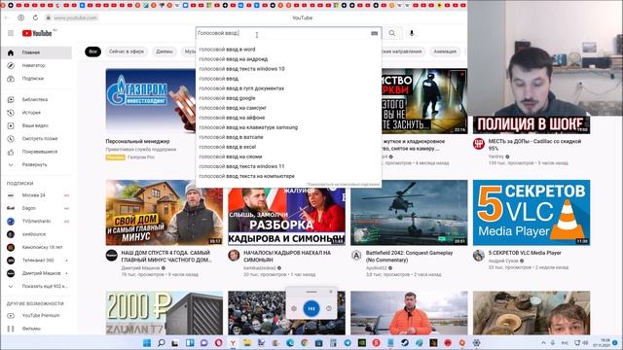Choose suggestion голосовой ввод на андроид
This screenshot has width=623, height=350.
pyautogui.click(x=288, y=59)
